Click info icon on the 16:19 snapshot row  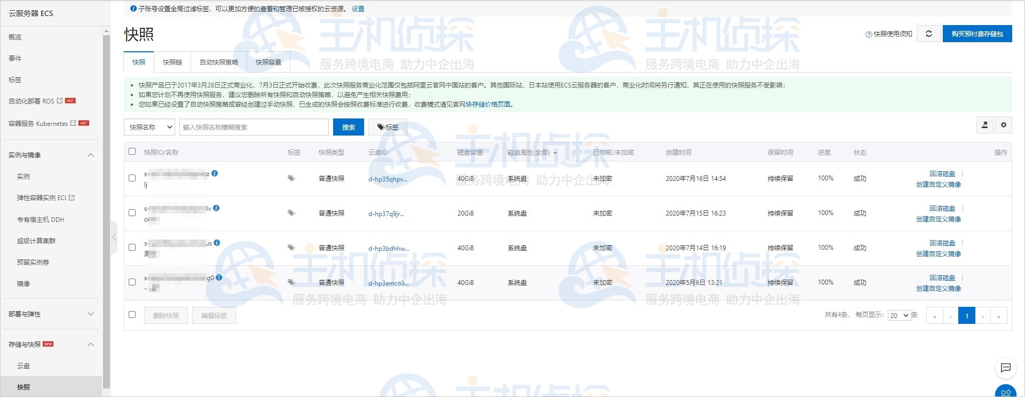tap(217, 243)
